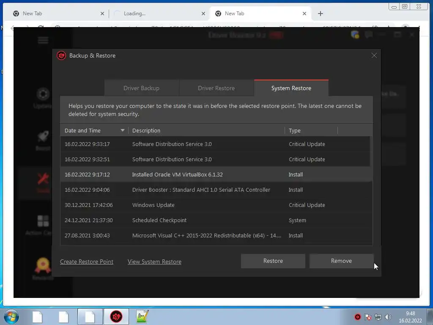The height and width of the screenshot is (325, 433).
Task: Click the Action Center flag tray icon
Action: [x=367, y=317]
